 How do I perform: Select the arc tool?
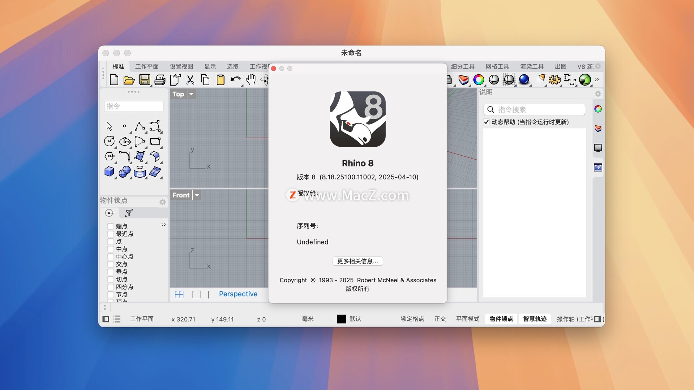(140, 141)
